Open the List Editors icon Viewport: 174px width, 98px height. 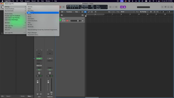162,7
